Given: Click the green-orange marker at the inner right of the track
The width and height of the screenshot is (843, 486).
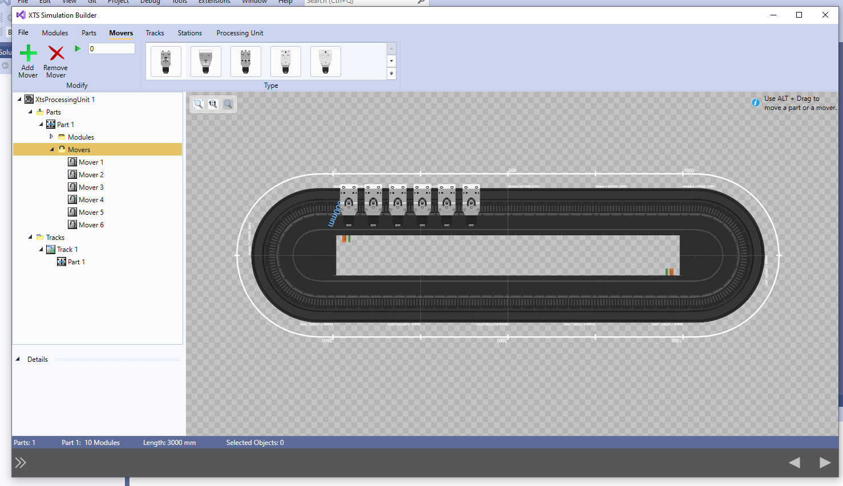Looking at the screenshot, I should click(670, 272).
